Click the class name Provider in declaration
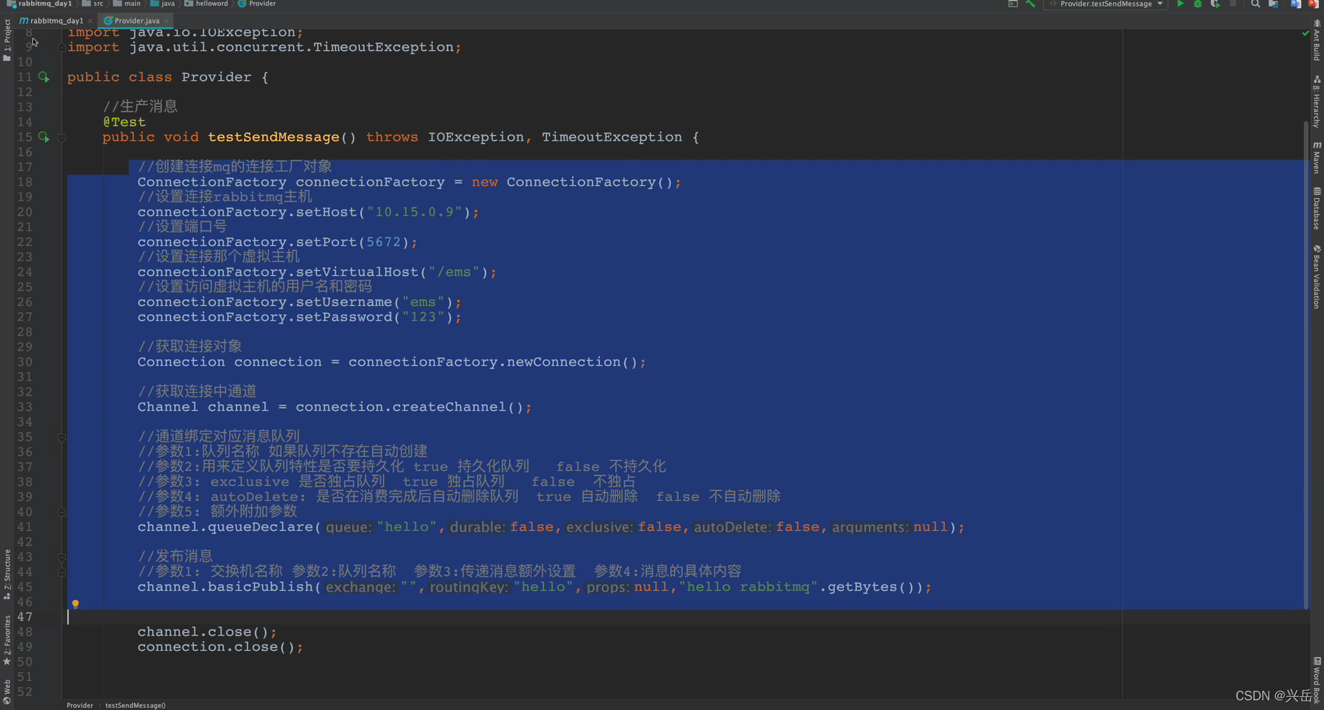This screenshot has width=1324, height=710. [217, 77]
